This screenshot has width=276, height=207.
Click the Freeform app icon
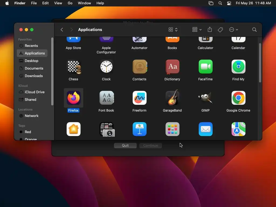139,98
